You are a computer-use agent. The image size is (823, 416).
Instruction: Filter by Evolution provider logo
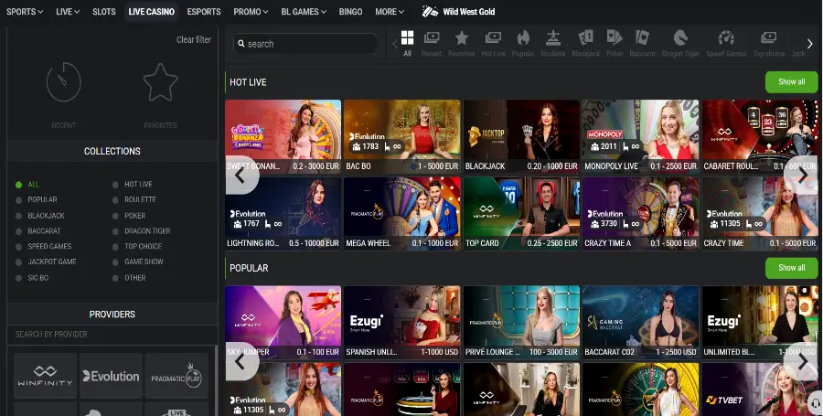click(111, 376)
